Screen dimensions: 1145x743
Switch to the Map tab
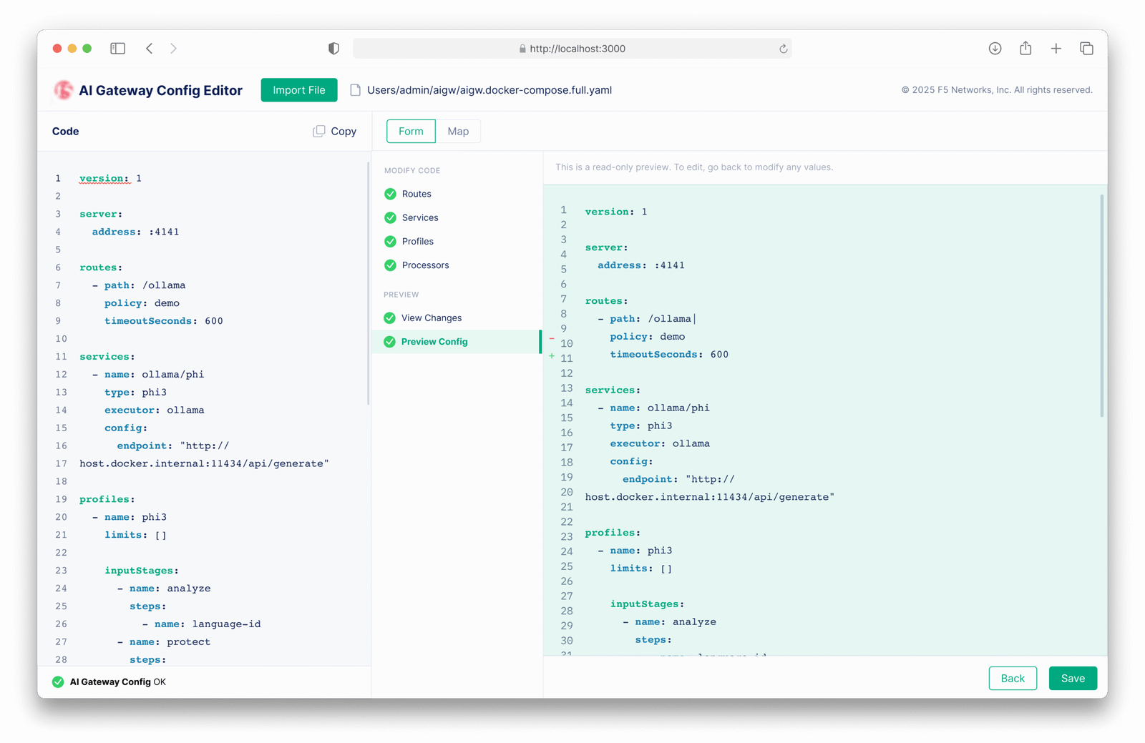point(458,132)
